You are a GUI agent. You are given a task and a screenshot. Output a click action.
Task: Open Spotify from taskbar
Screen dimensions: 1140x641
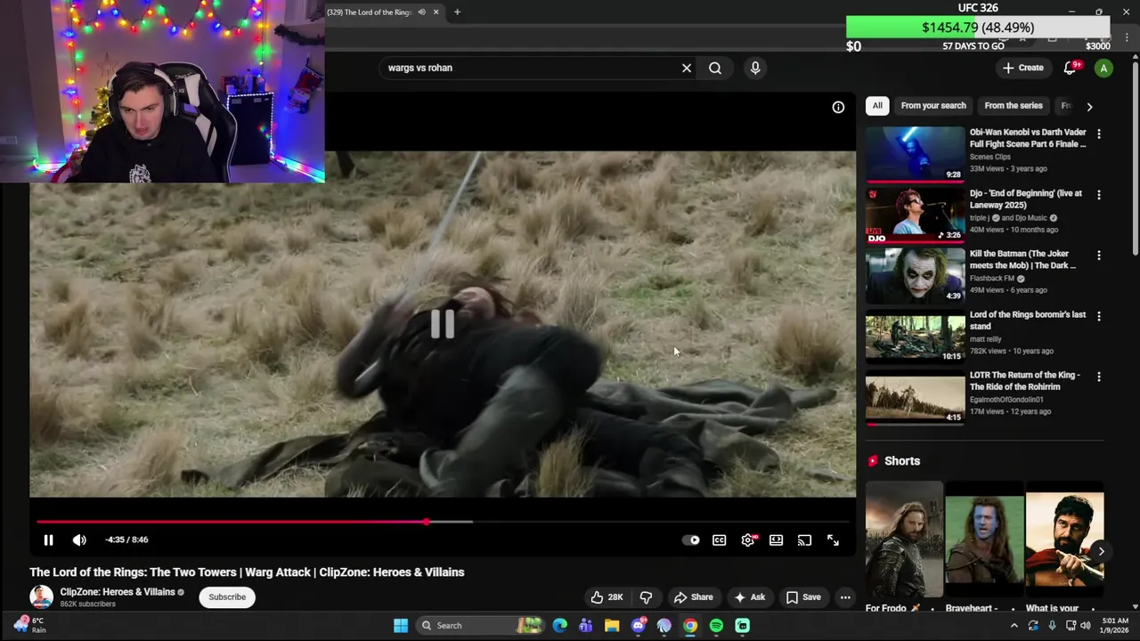(x=716, y=626)
